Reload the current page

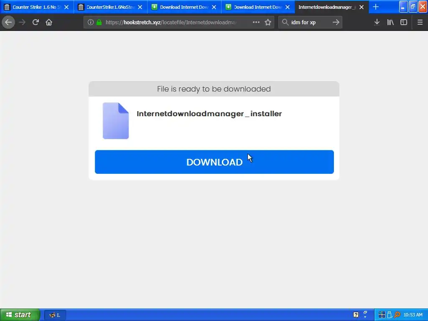click(36, 22)
